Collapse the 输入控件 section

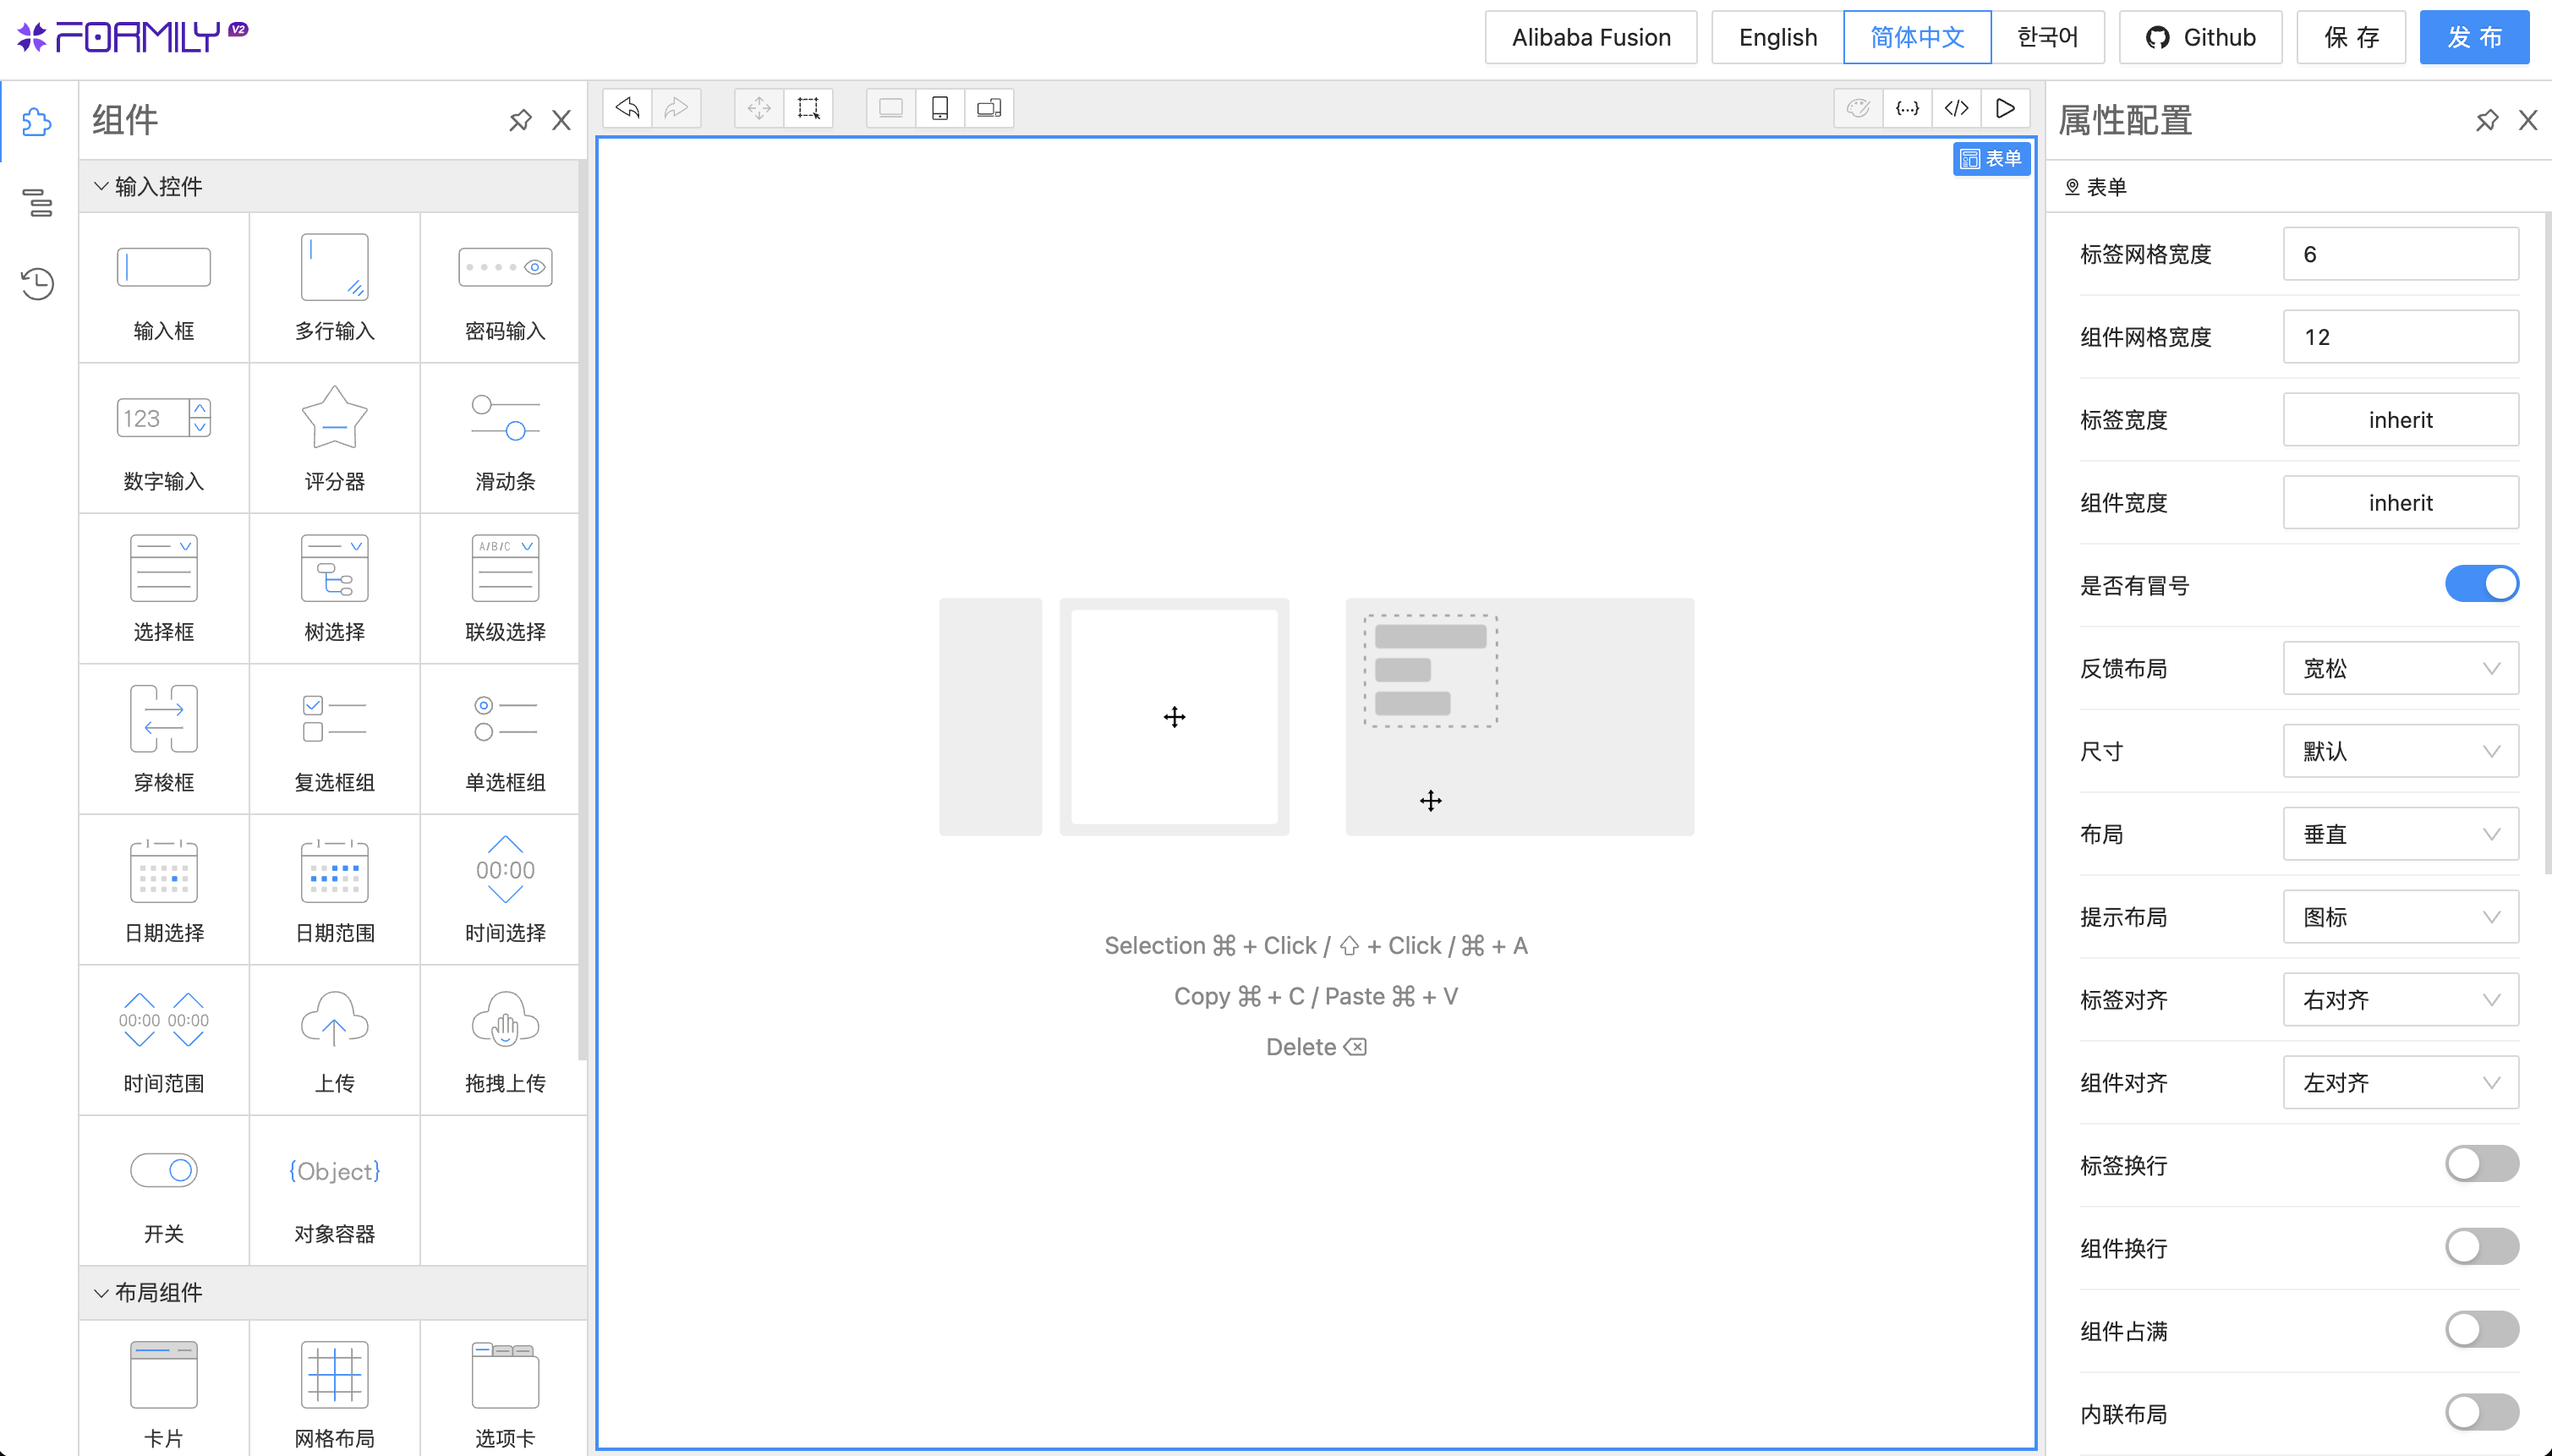101,186
